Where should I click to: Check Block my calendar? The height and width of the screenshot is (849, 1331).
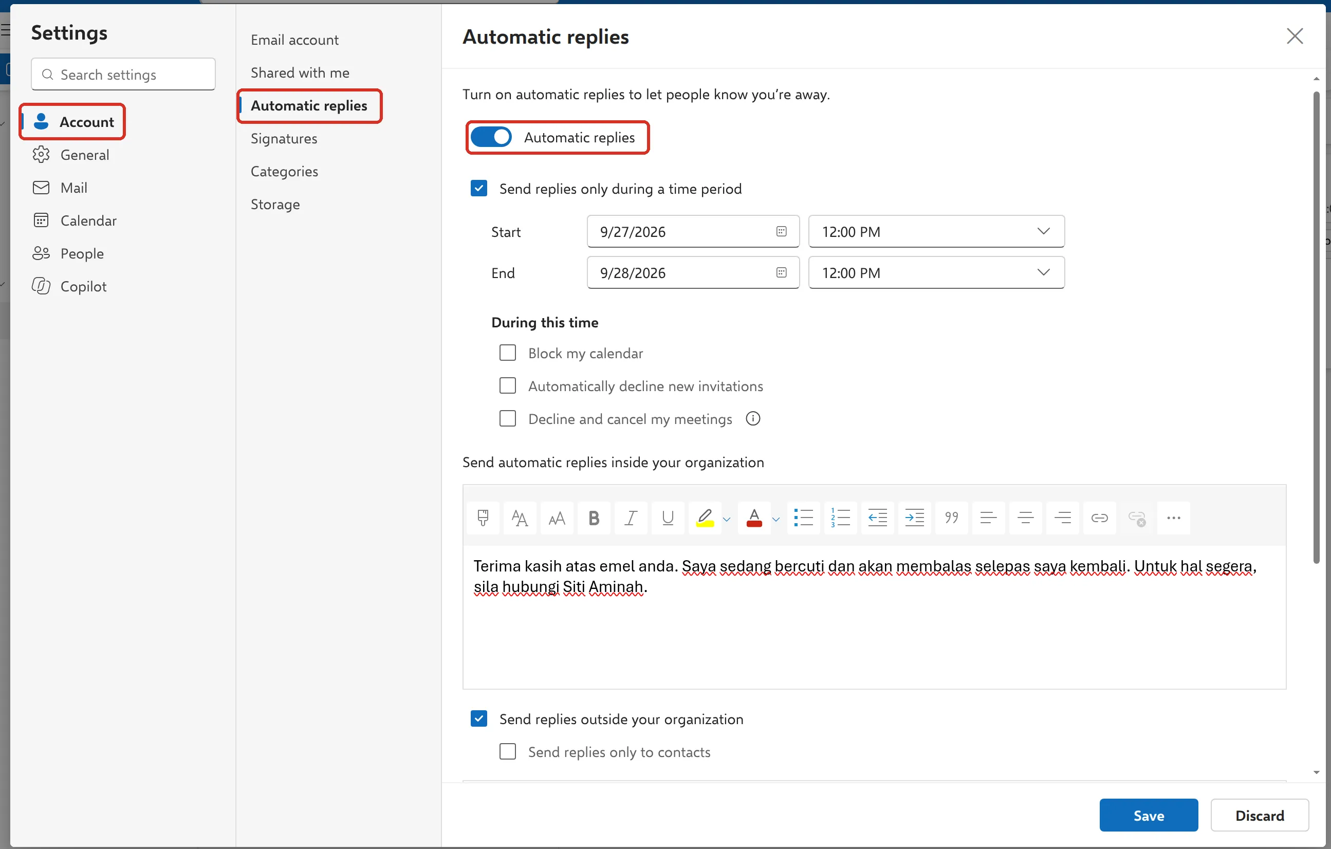click(x=507, y=353)
